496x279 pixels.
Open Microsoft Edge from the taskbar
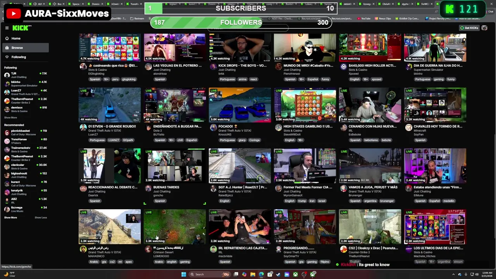click(x=261, y=274)
